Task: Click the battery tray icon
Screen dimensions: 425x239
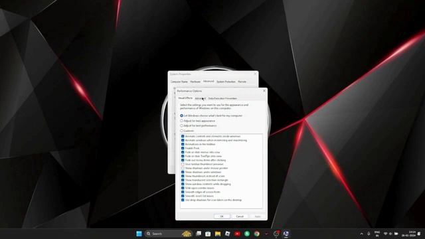Action: [x=396, y=234]
